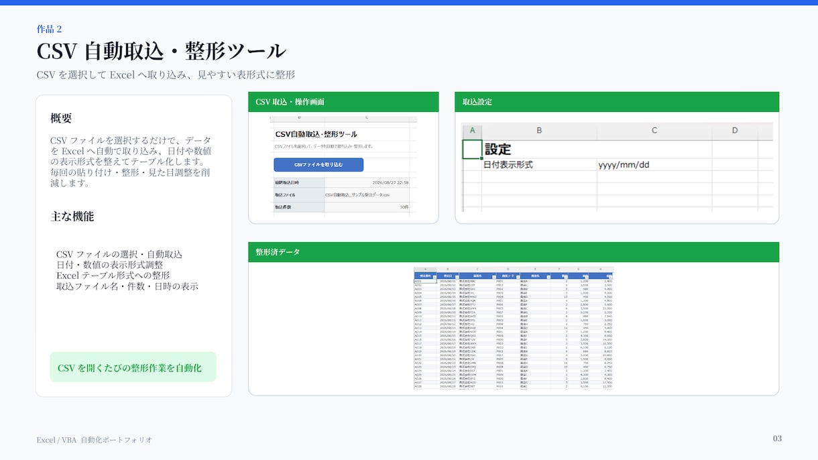Screen dimensions: 818x460
Task: Click the CSV 取込・操作画面 panel header
Action: click(x=343, y=102)
